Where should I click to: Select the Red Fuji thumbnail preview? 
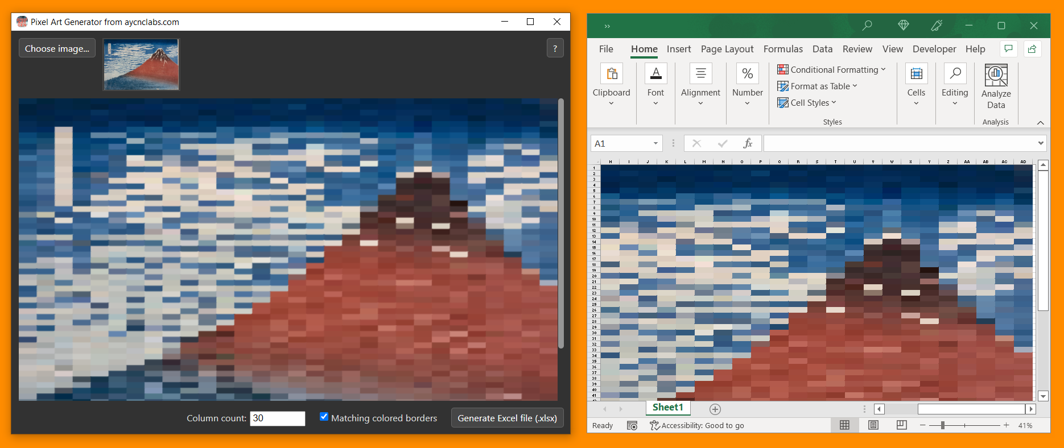[141, 64]
